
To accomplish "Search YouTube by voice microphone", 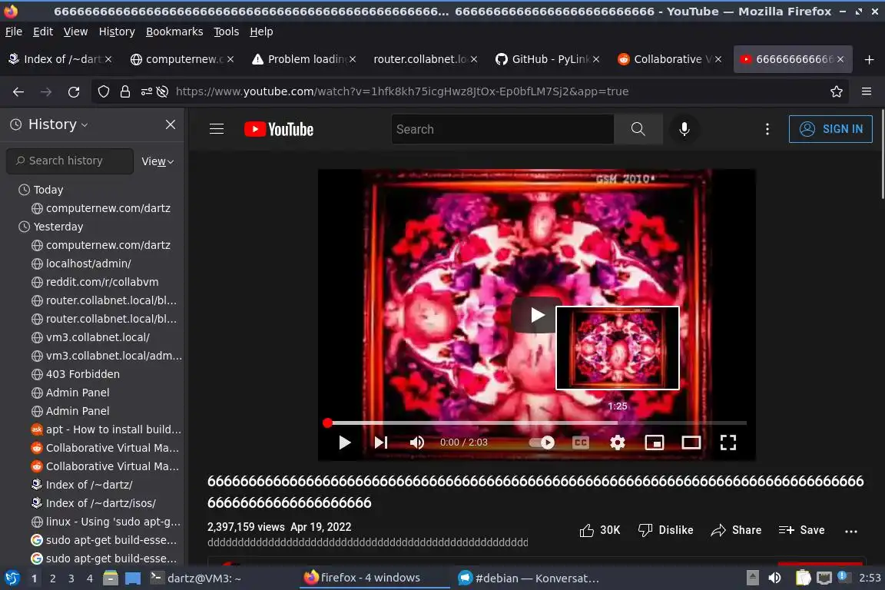I will pyautogui.click(x=684, y=129).
